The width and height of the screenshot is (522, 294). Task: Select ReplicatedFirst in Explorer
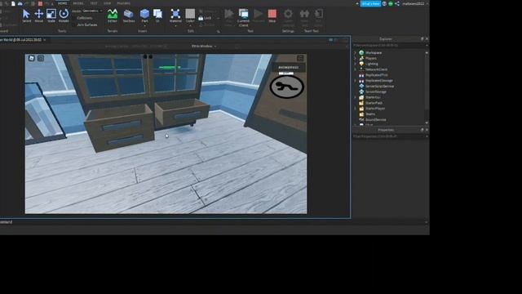point(377,75)
